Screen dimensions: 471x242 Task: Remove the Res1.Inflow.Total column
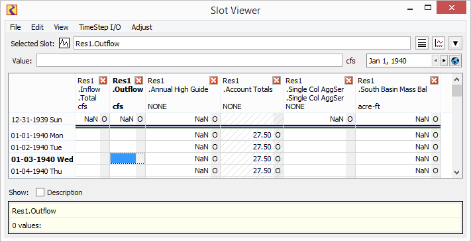click(x=103, y=80)
